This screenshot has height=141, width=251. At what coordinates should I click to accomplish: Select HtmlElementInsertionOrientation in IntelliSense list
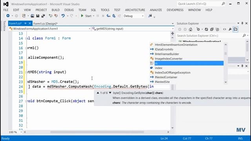point(176,45)
